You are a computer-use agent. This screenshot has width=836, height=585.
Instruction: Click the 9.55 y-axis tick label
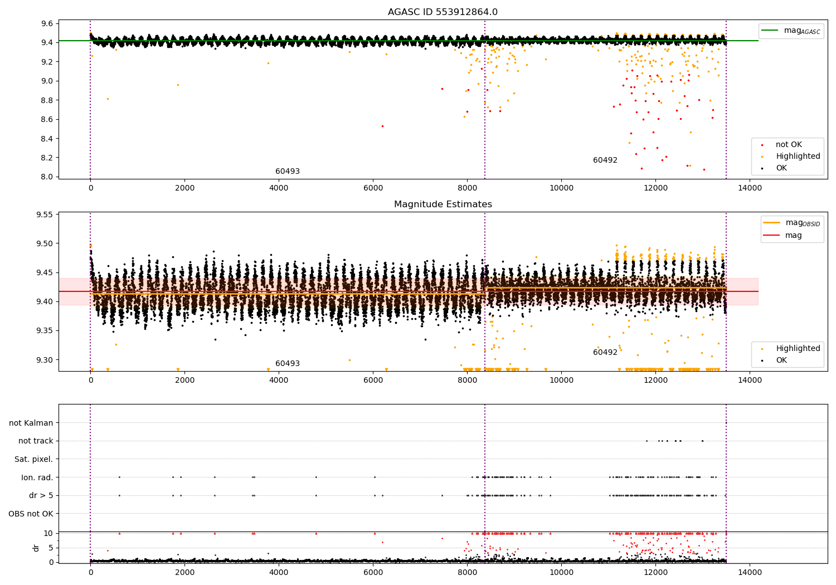[45, 215]
